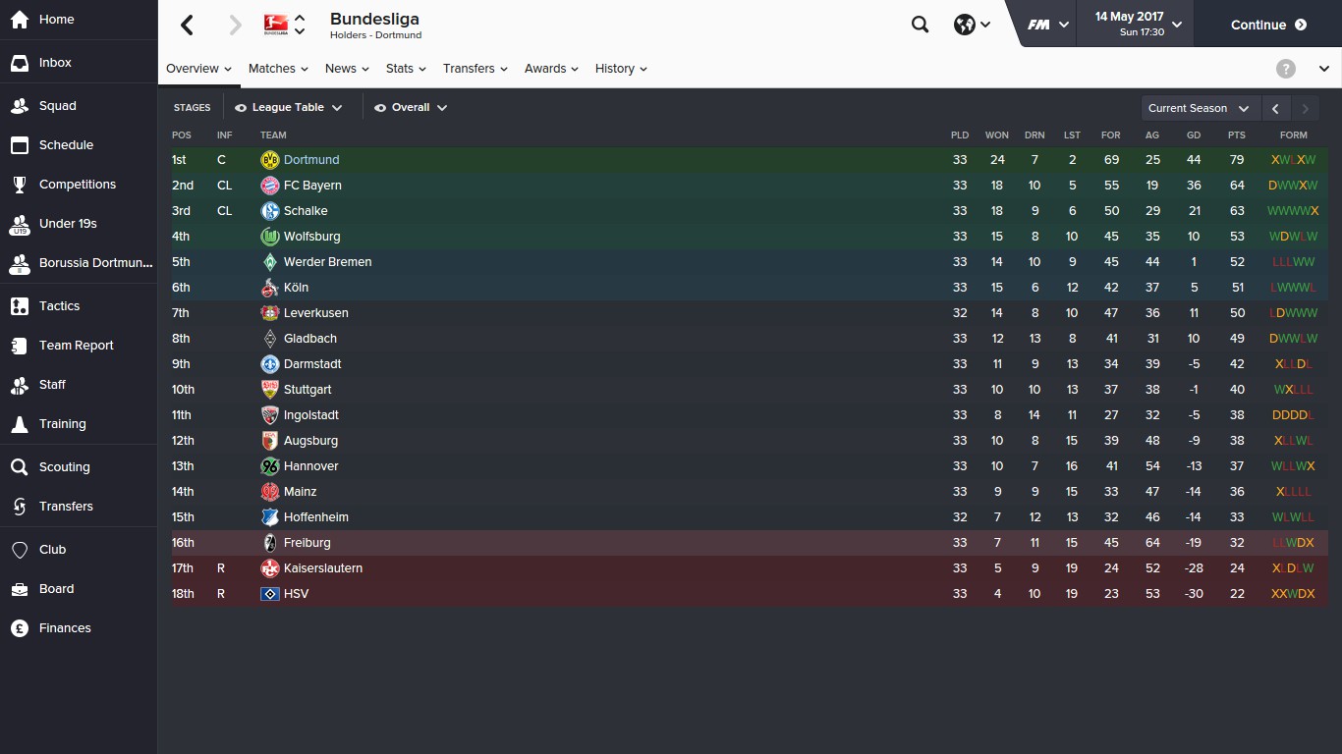Open the Finances sidebar icon

(x=20, y=628)
